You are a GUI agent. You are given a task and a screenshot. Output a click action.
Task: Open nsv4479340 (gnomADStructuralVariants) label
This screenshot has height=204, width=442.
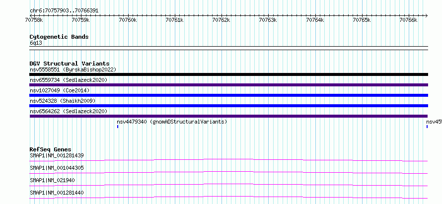click(172, 122)
